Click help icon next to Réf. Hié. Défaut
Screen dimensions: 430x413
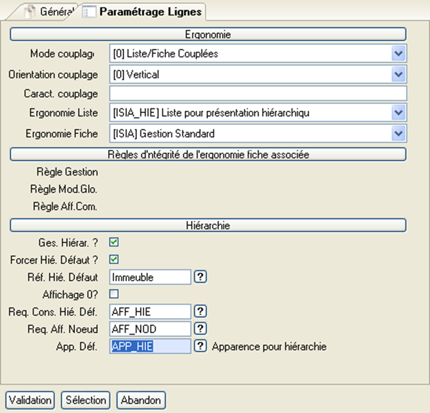200,277
